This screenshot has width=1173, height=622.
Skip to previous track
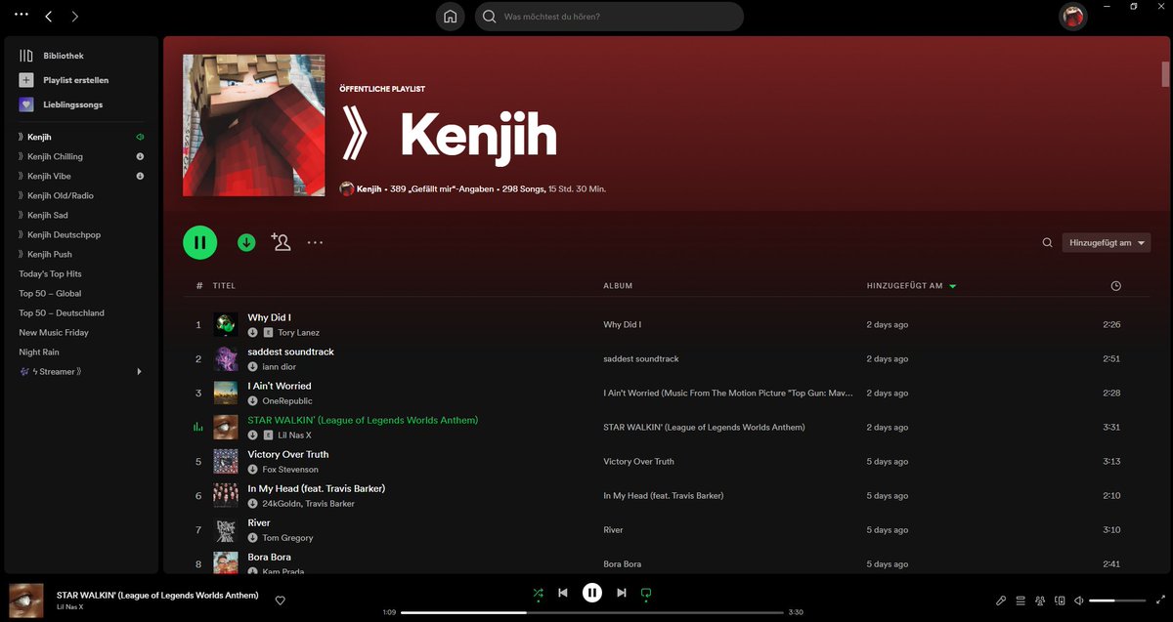[563, 593]
